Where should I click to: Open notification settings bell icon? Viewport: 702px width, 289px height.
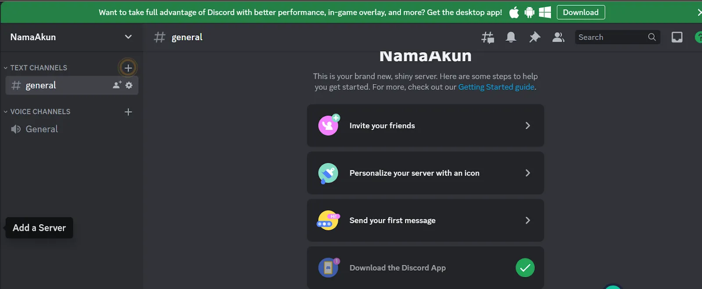point(511,38)
